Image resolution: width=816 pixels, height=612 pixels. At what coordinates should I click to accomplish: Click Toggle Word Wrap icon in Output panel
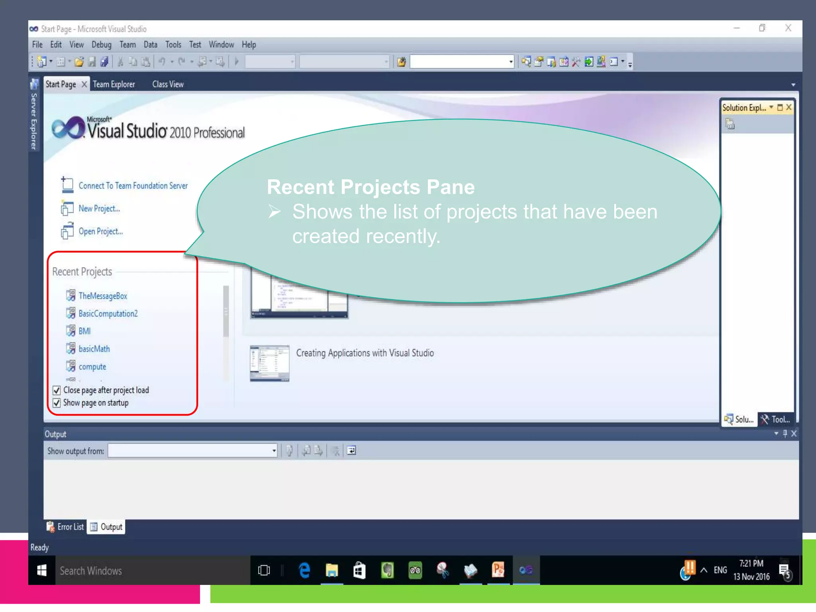tap(351, 451)
